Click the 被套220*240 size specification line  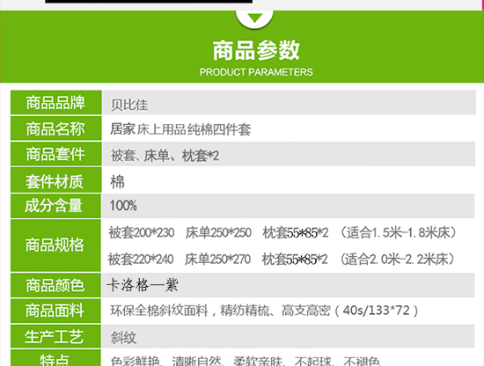(x=282, y=259)
